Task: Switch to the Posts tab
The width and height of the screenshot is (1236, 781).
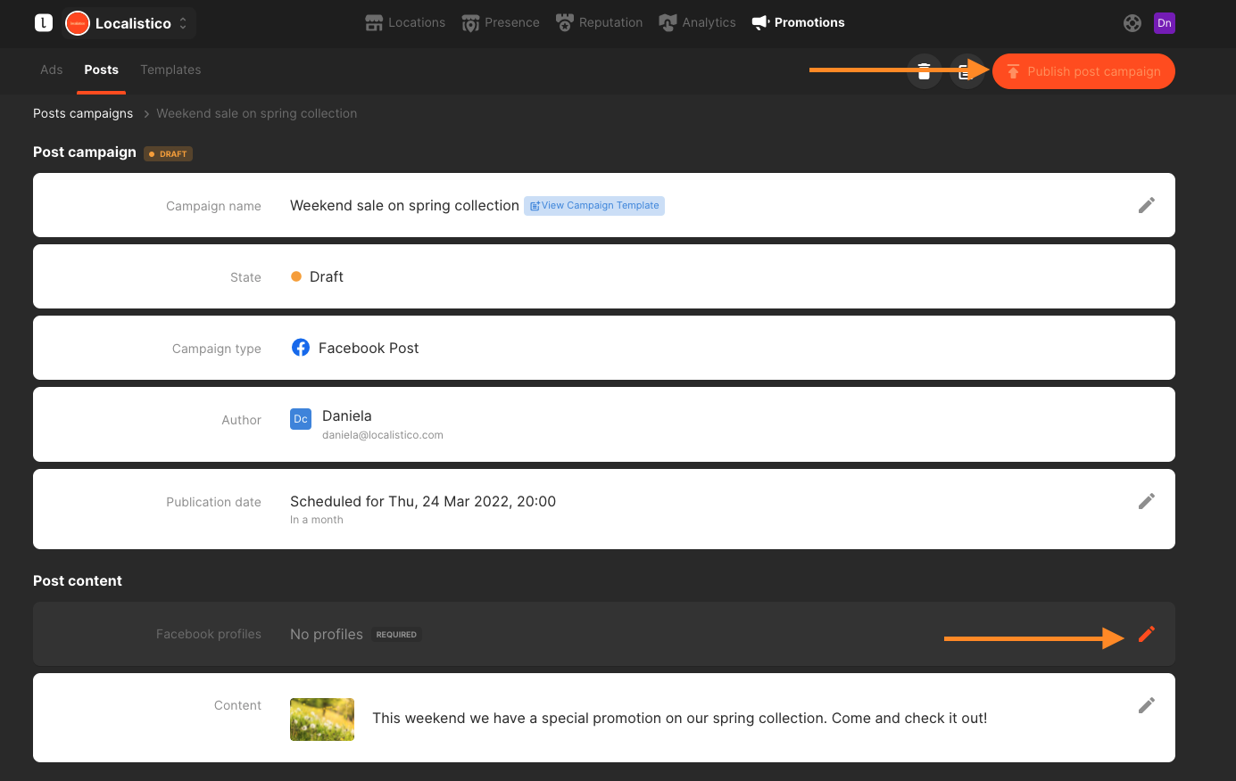Action: 102,70
